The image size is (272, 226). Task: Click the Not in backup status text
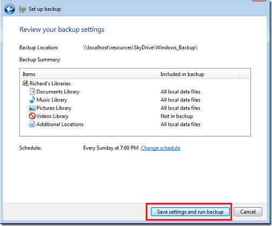click(176, 116)
